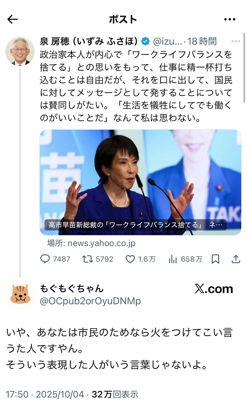Open the linked Yahoo news image card
Screen dimensions: 247x410
pos(140,182)
